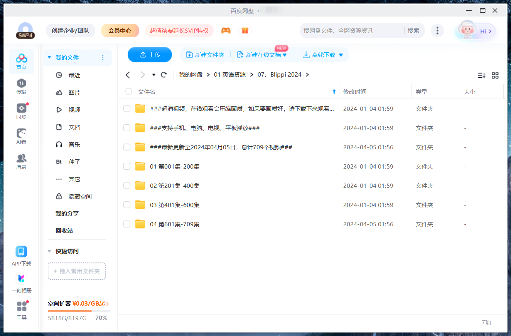The image size is (511, 336).
Task: Click 创建企业/团队 button
Action: 71,31
